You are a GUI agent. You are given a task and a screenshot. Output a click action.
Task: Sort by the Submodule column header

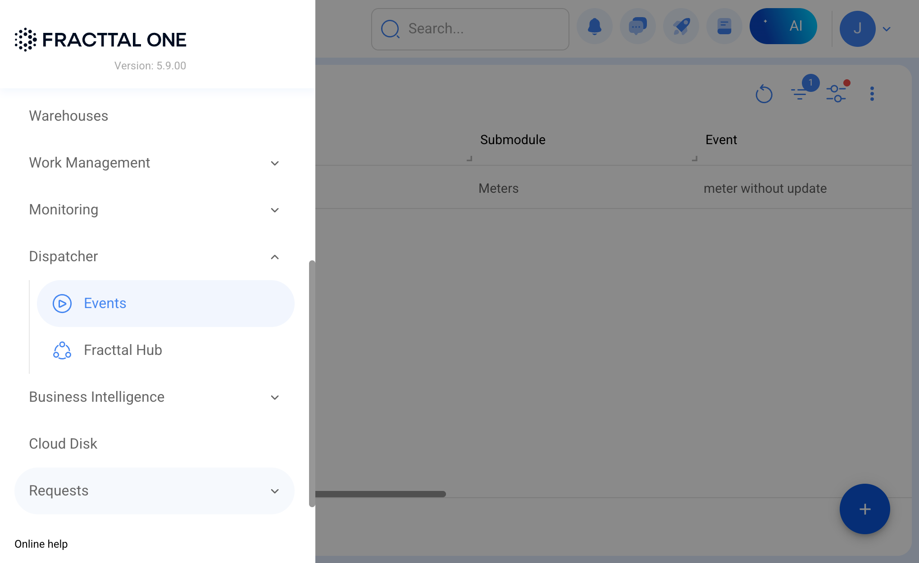click(513, 140)
